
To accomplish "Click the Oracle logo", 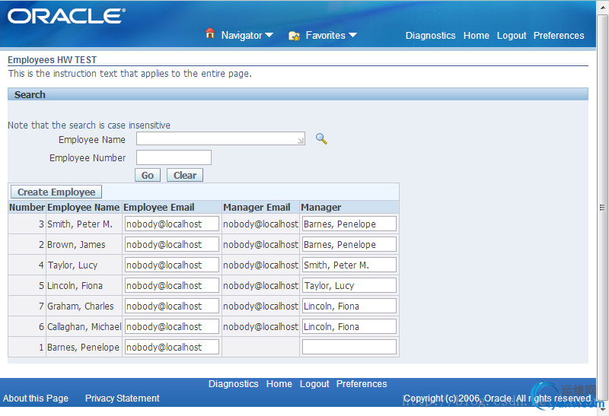I will (66, 16).
